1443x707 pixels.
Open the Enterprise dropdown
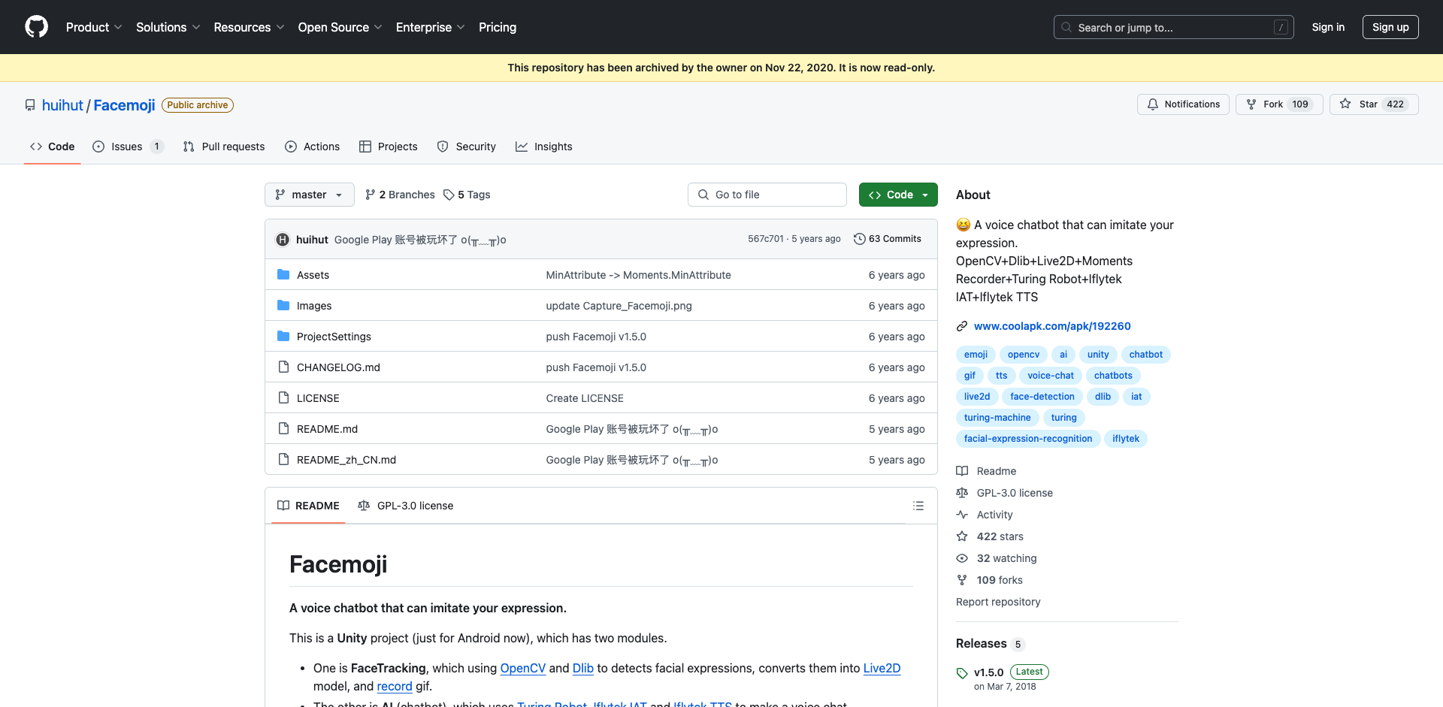tap(430, 27)
